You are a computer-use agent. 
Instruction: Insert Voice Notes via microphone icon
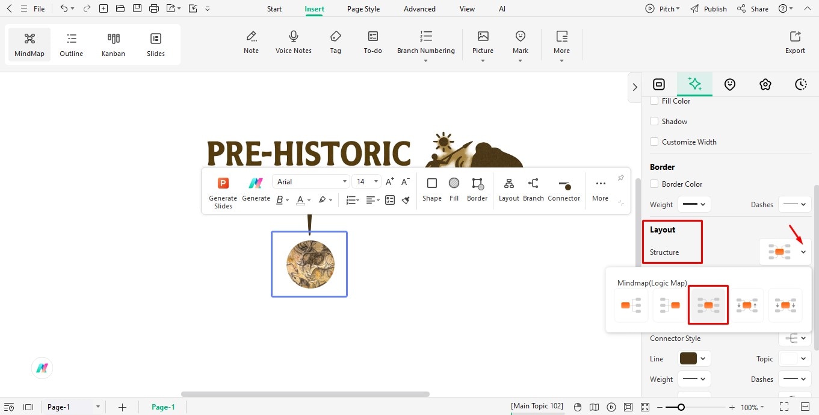294,36
